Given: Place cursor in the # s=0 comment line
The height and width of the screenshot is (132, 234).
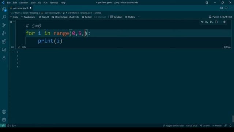Looking at the screenshot, I should coord(33,26).
